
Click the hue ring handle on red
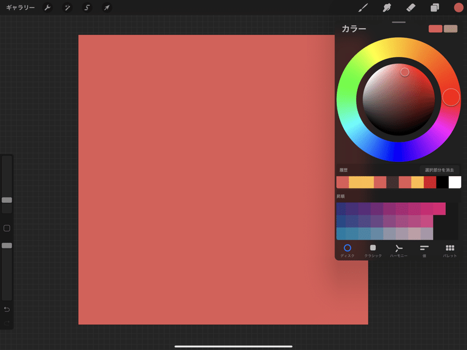[451, 97]
